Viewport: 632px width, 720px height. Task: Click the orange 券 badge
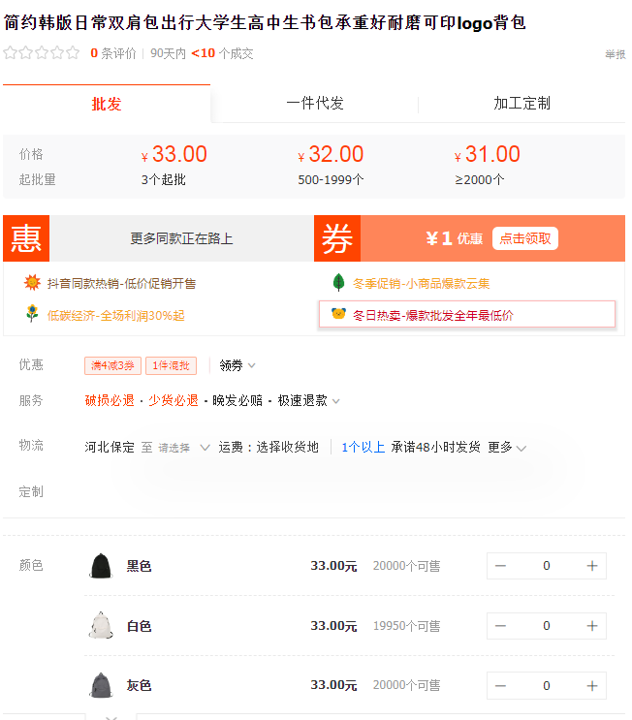337,238
